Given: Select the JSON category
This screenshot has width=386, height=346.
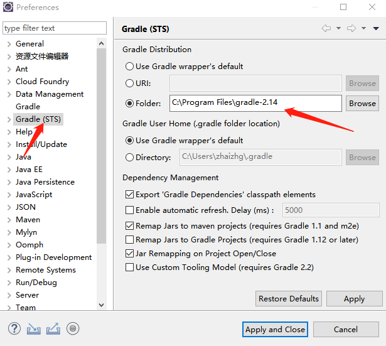Looking at the screenshot, I should point(26,207).
